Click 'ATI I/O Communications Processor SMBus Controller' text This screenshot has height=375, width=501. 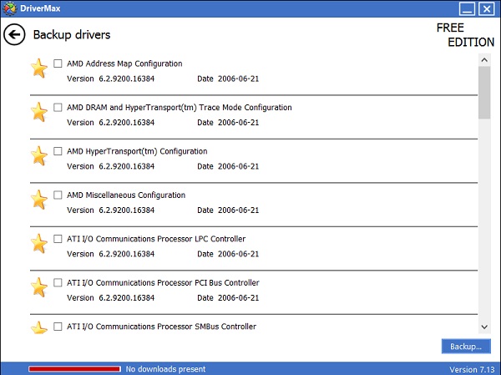(x=162, y=327)
